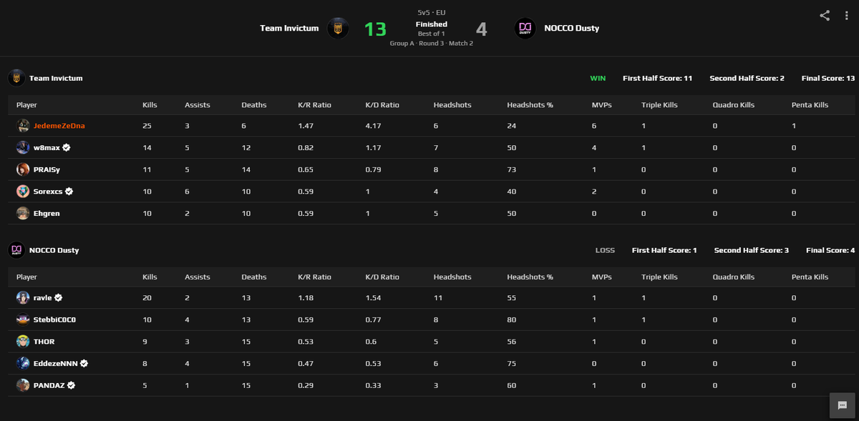Image resolution: width=859 pixels, height=421 pixels.
Task: Click Assists header in NOCCO Dusty table
Action: [198, 277]
